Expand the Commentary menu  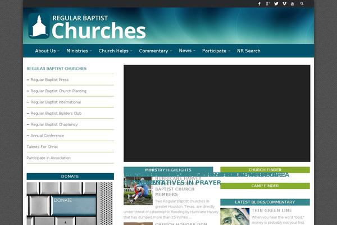pyautogui.click(x=156, y=51)
